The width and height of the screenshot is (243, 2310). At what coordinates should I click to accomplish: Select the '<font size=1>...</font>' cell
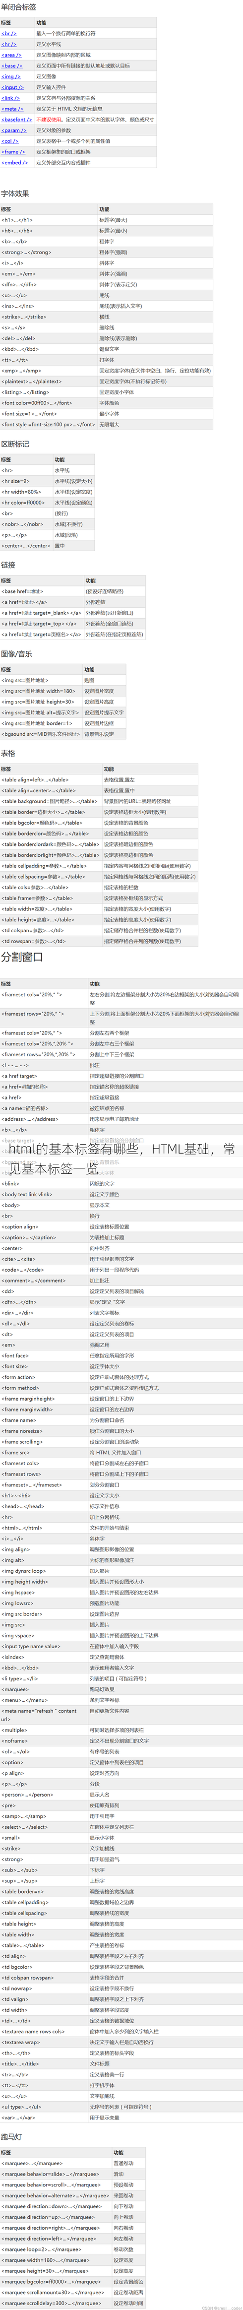pos(49,413)
